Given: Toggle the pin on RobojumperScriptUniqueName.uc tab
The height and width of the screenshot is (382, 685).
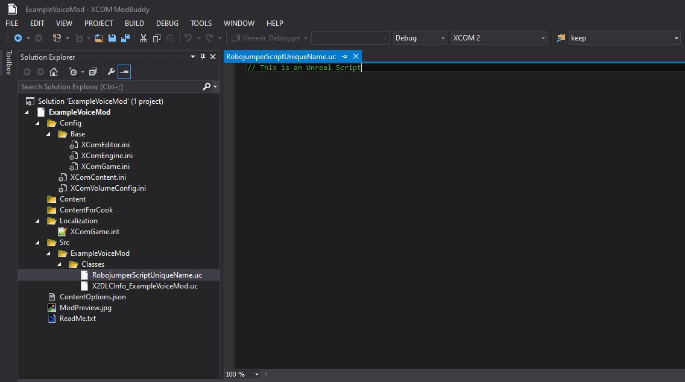Looking at the screenshot, I should click(344, 56).
